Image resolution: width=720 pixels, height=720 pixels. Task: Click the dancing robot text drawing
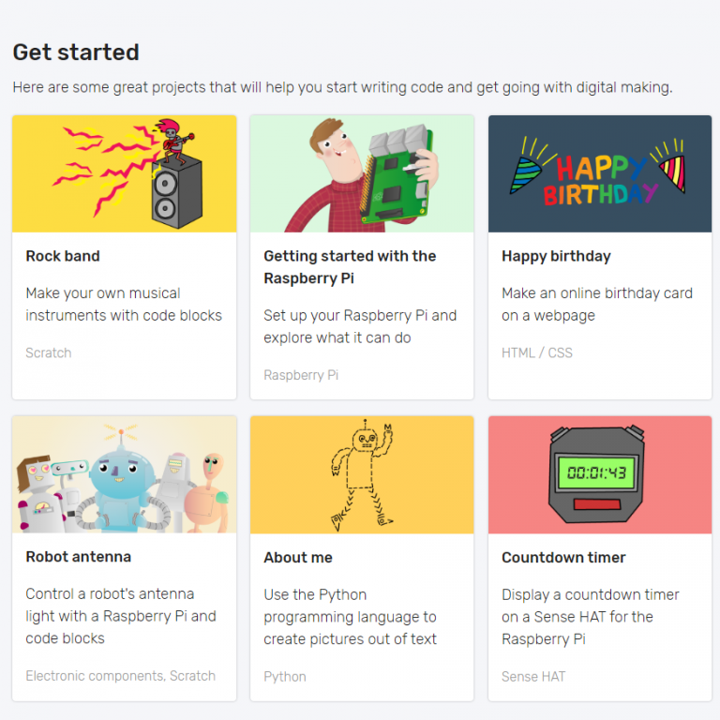click(x=362, y=475)
